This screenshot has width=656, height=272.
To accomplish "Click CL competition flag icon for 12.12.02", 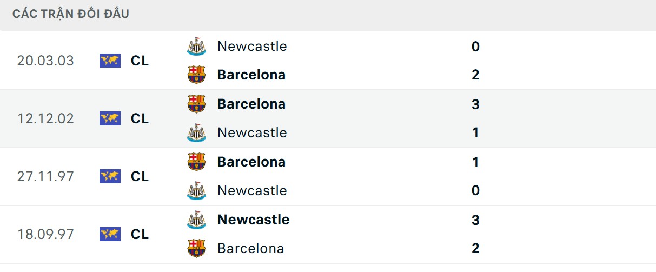I will point(110,118).
